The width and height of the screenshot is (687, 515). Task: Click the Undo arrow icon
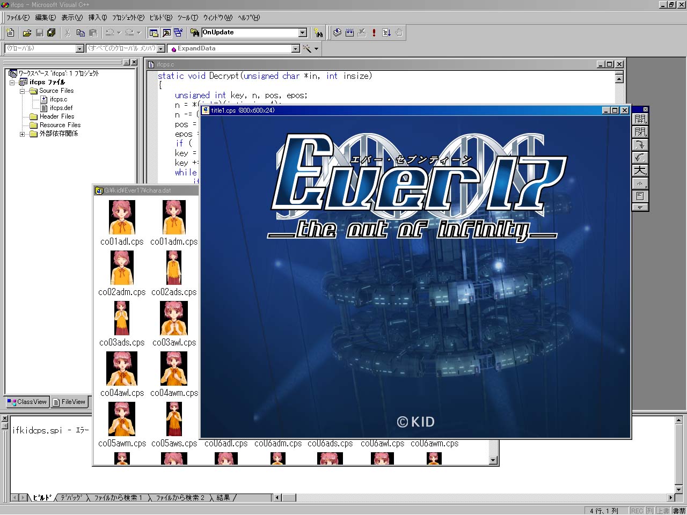[x=109, y=33]
